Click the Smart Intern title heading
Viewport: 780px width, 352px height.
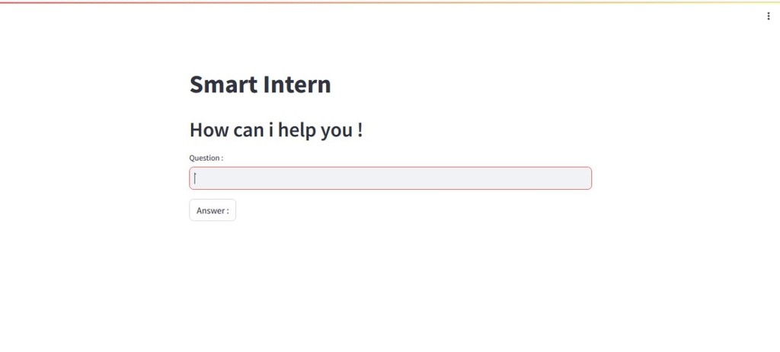coord(261,84)
